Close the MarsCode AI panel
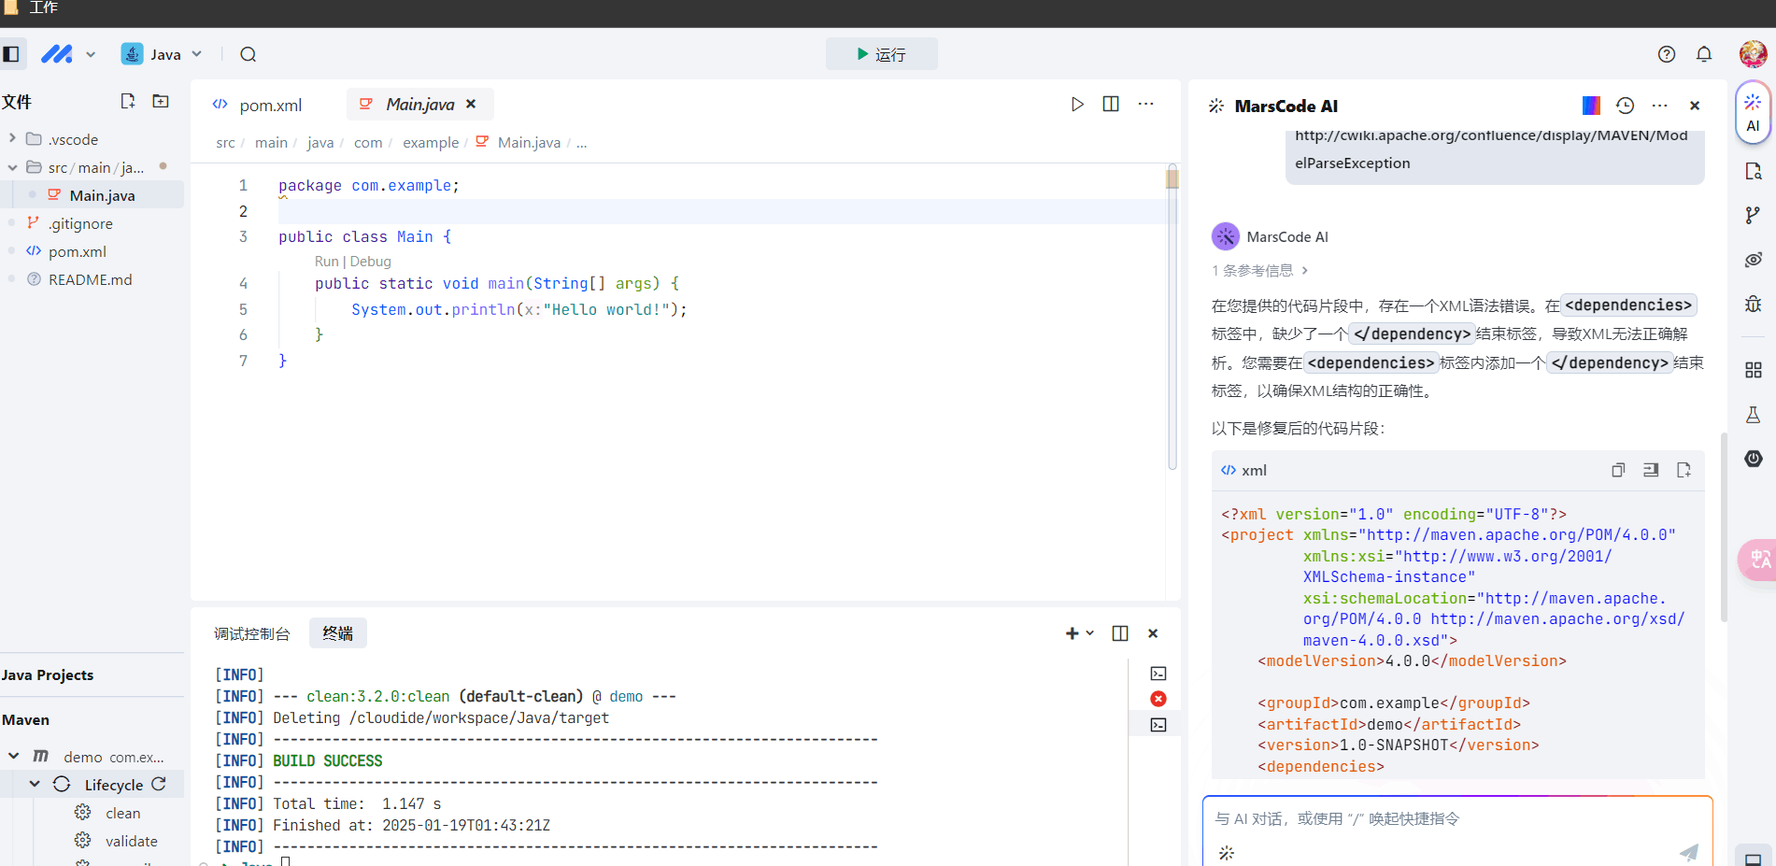1776x866 pixels. point(1695,106)
